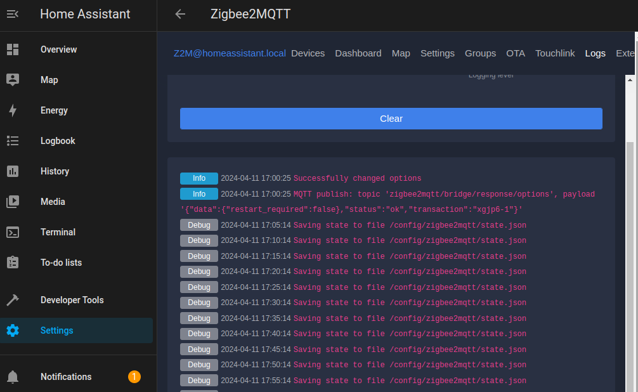
Task: Open the Z2M@homeassistant.local link
Action: pyautogui.click(x=229, y=53)
